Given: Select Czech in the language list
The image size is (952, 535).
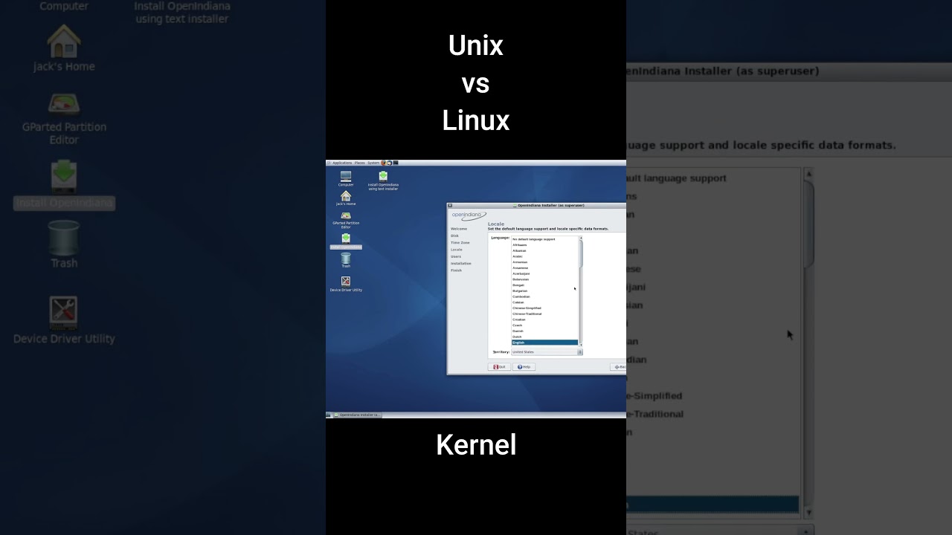Looking at the screenshot, I should [544, 325].
